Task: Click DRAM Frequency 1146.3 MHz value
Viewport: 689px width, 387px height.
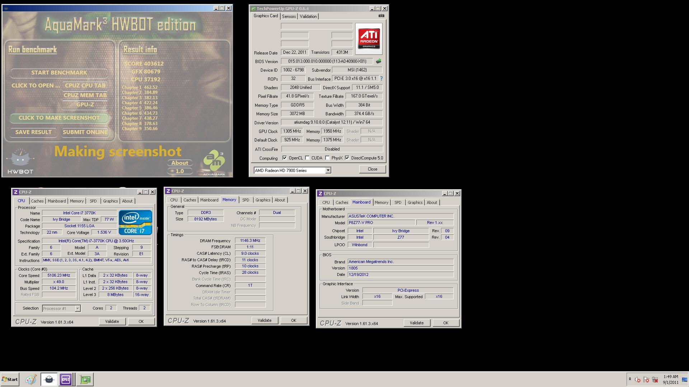Action: tap(250, 241)
